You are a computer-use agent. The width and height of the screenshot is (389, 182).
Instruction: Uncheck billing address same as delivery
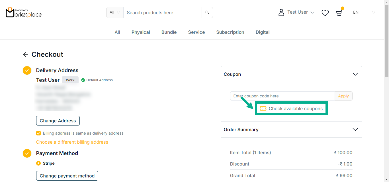tap(38, 133)
